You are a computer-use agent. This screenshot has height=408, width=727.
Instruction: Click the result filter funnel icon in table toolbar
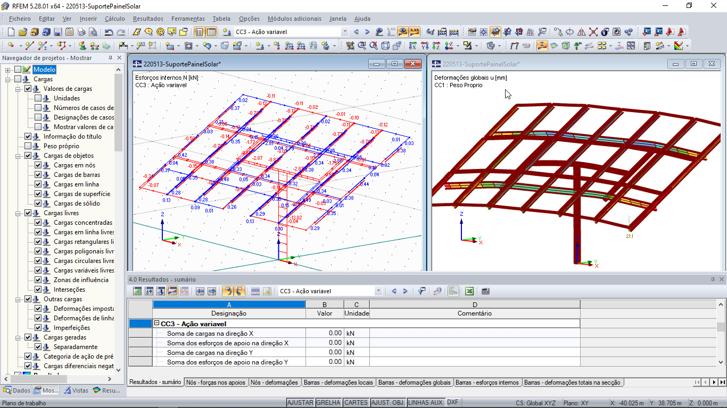tap(421, 291)
